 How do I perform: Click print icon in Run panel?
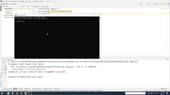[x=6, y=71]
